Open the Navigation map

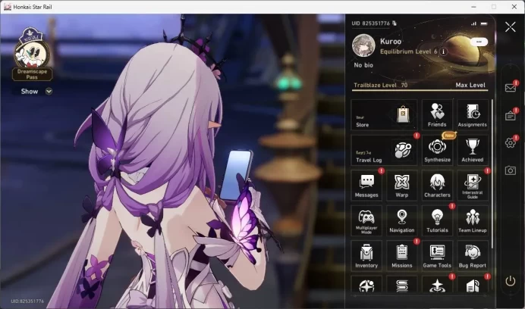402,220
